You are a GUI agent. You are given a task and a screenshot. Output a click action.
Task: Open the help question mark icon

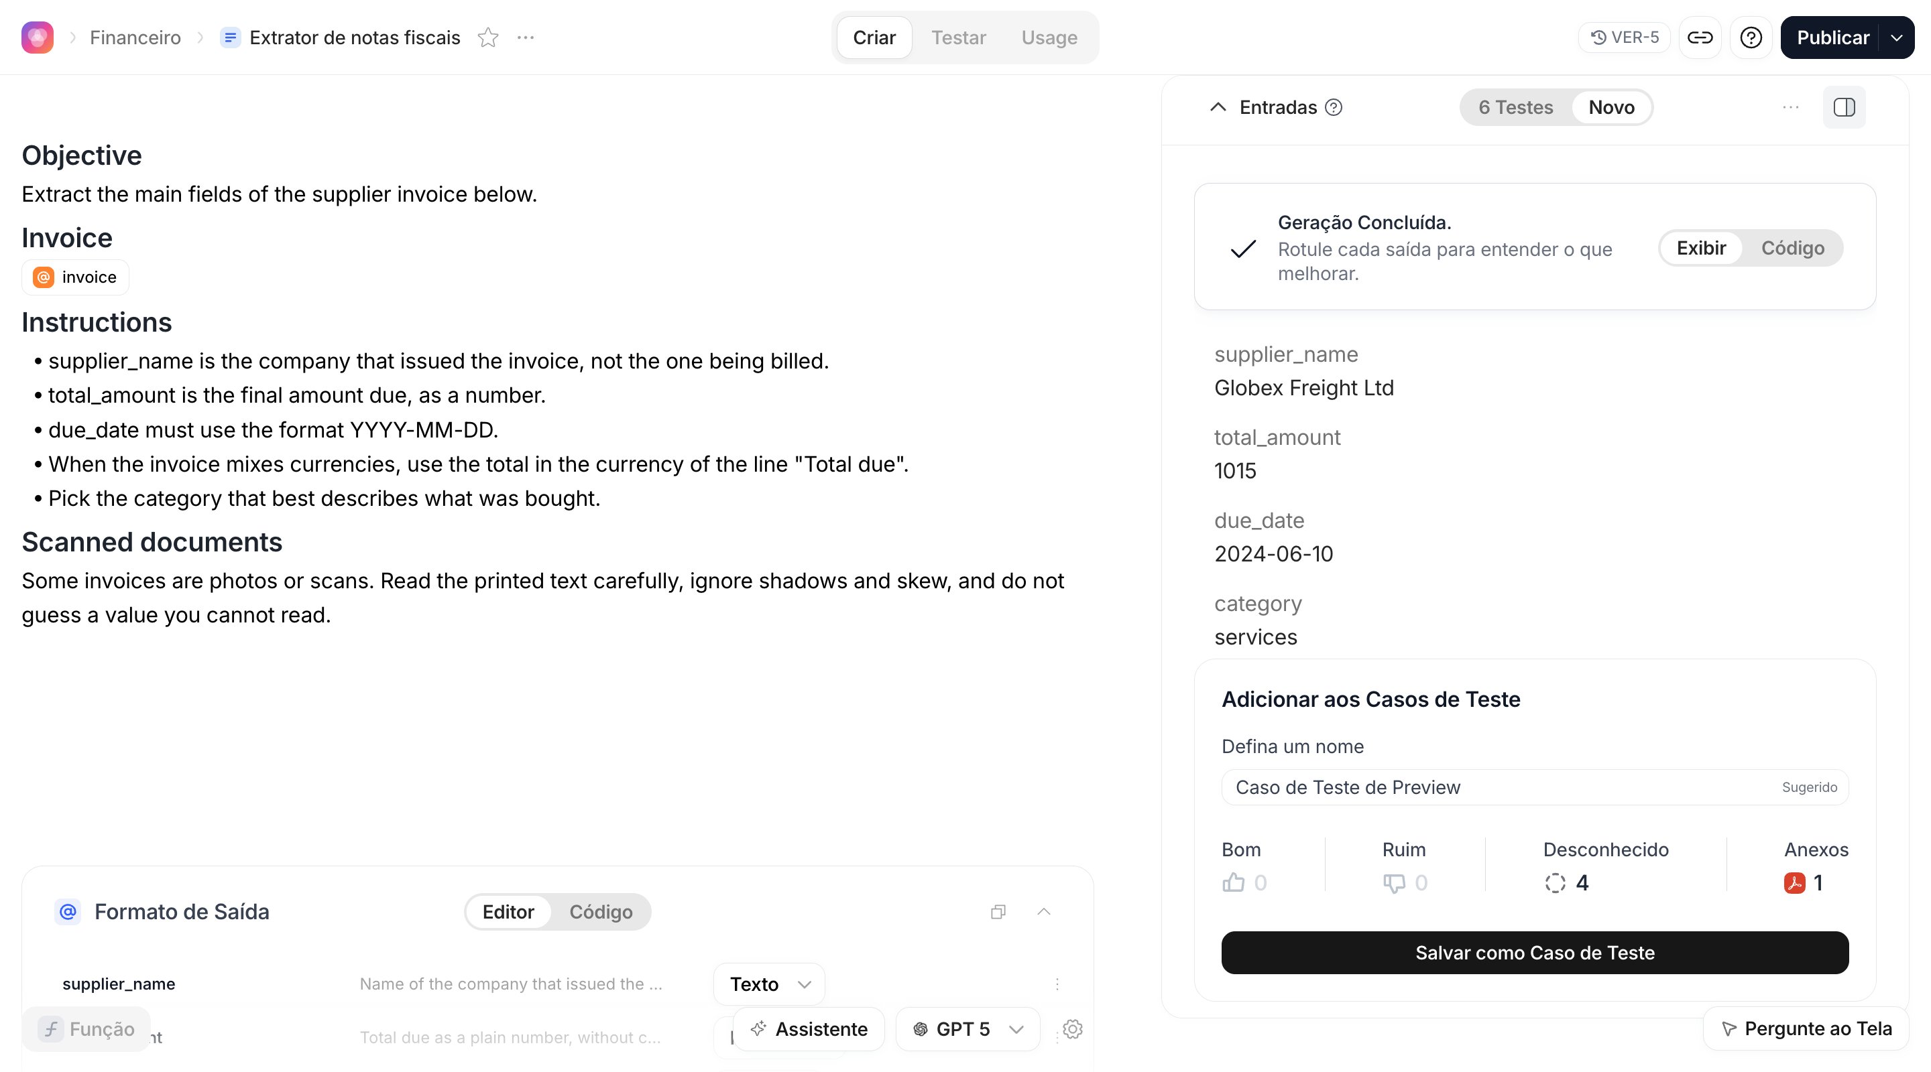tap(1751, 38)
